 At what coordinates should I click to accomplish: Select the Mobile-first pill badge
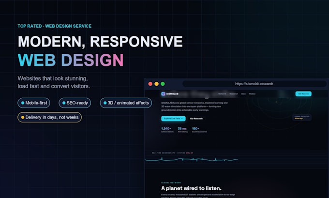coord(34,103)
